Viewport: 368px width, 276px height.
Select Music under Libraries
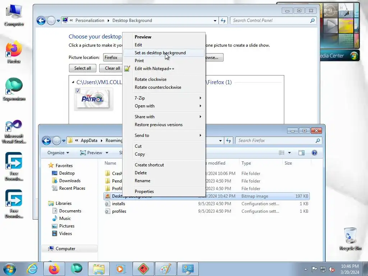(x=65, y=218)
